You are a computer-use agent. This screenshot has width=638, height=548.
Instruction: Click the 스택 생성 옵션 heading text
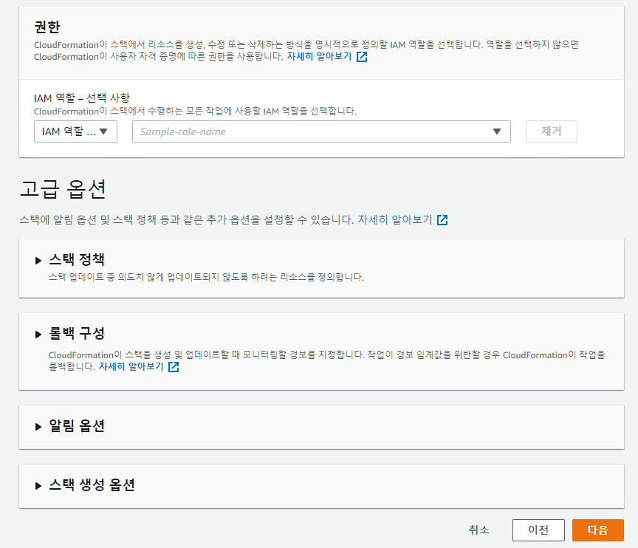92,485
